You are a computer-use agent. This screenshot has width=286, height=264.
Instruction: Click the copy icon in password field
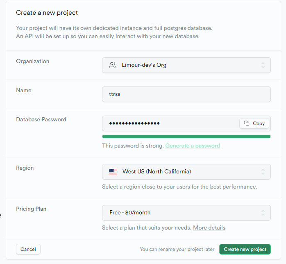(x=247, y=123)
